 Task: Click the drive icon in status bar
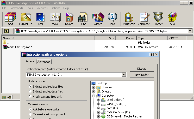[x=4, y=97]
